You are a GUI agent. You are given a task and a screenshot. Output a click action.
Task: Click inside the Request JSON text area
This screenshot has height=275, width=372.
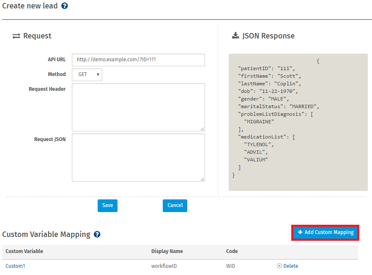click(138, 157)
